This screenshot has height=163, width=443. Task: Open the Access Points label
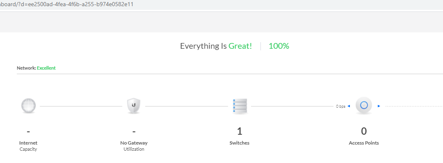[364, 143]
